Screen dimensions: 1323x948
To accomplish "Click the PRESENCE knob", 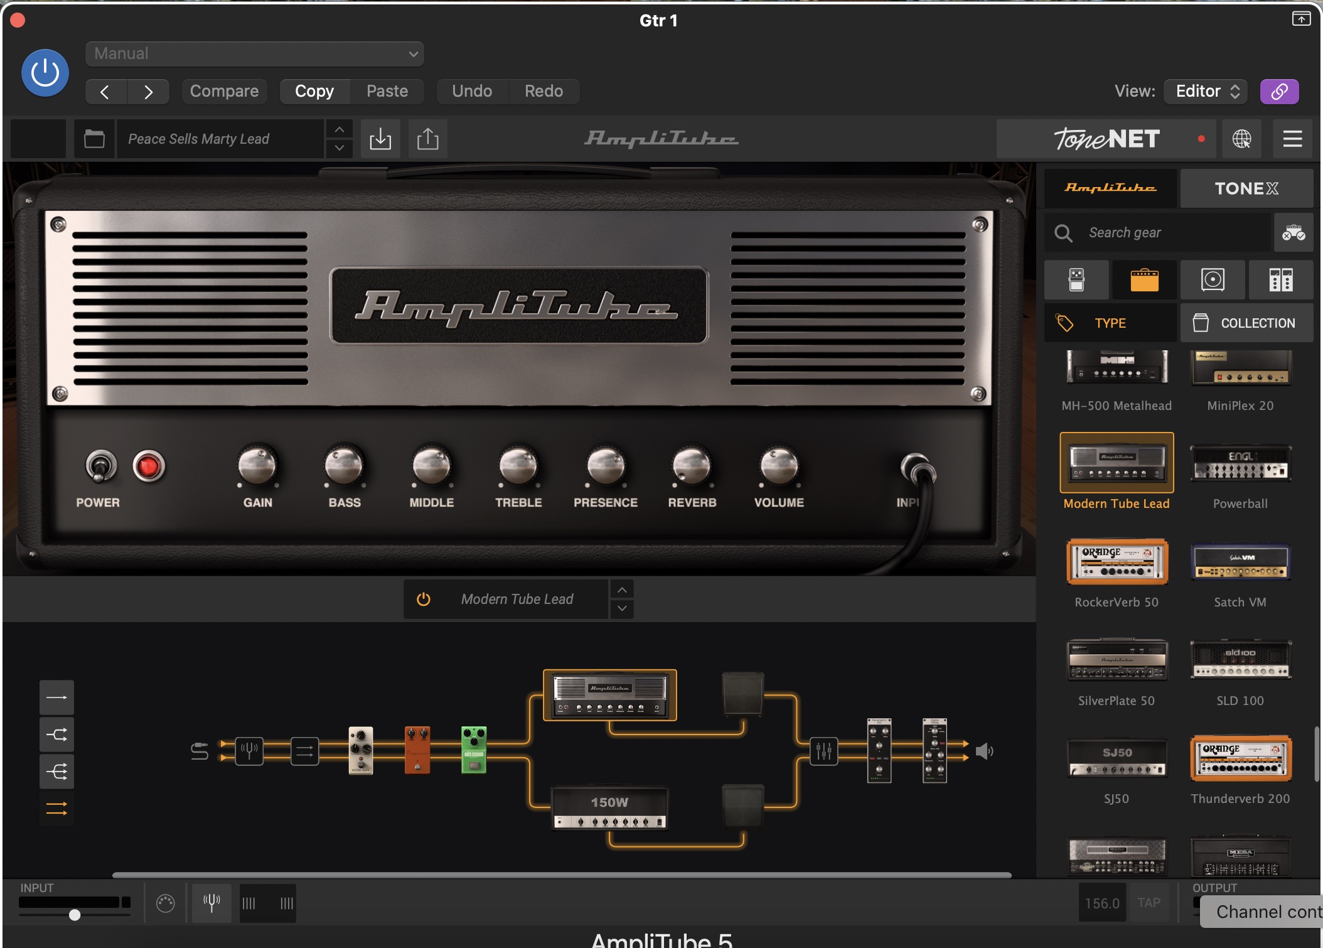I will point(605,465).
